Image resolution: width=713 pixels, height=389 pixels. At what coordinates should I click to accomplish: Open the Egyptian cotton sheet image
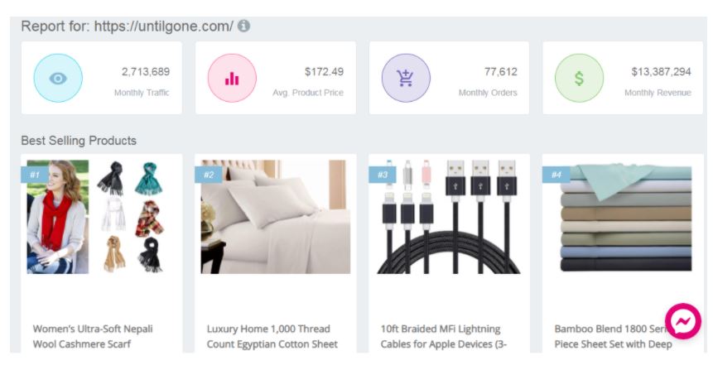275,217
